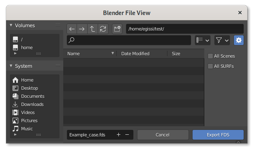Viewport: 255px width, 151px height.
Task: Sort by the Name column header
Action: (90, 54)
